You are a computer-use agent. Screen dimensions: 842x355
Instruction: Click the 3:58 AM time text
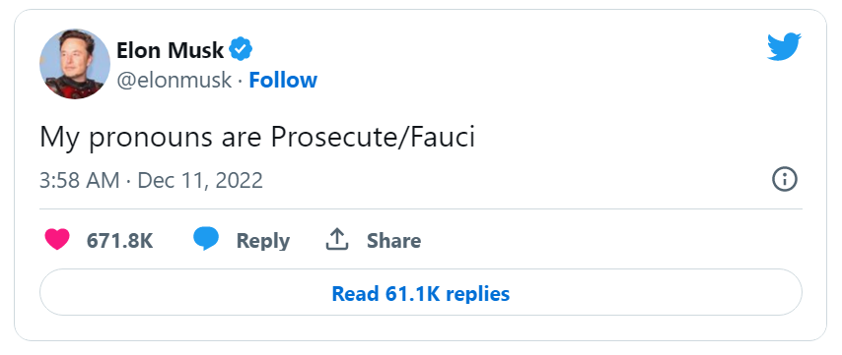pyautogui.click(x=80, y=180)
